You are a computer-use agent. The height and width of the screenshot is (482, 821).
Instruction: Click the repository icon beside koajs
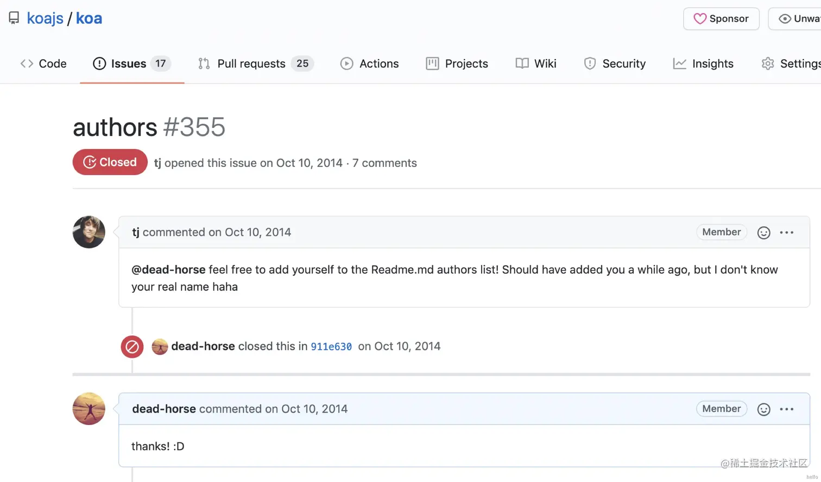(14, 18)
